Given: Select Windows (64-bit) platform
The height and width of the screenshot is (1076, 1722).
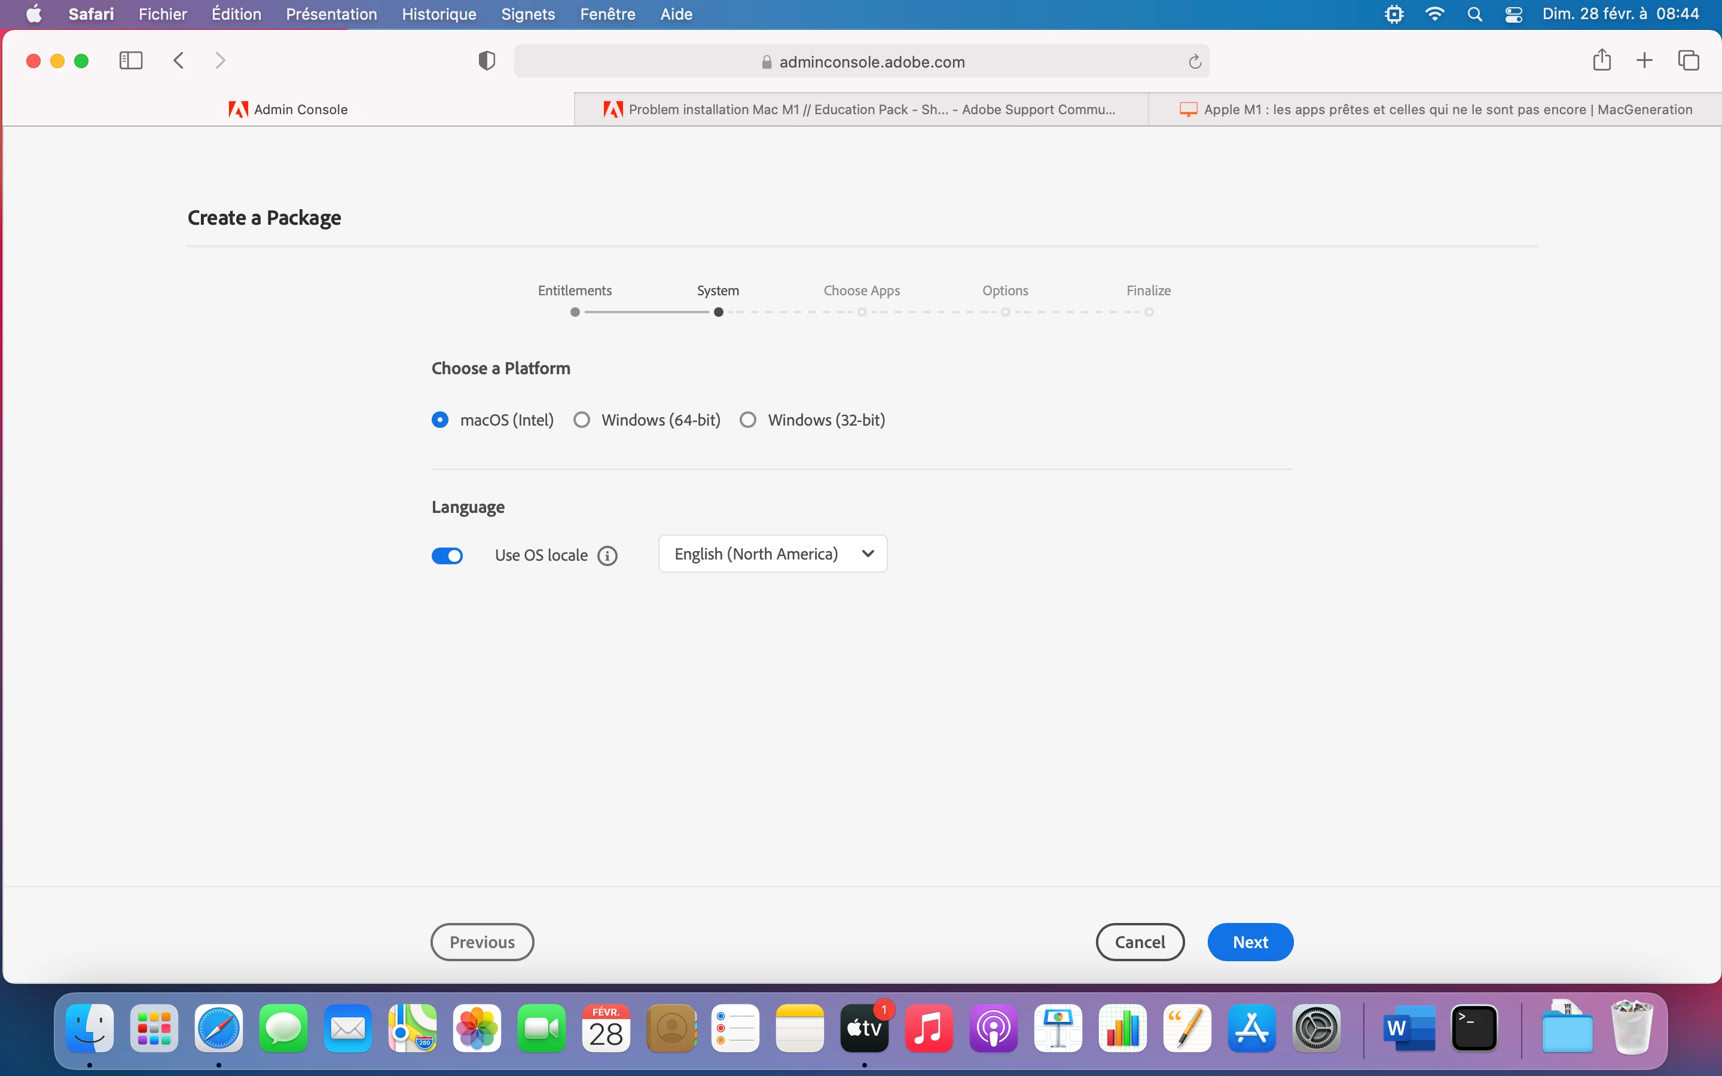Looking at the screenshot, I should (582, 420).
